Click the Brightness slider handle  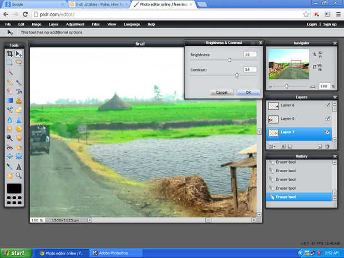click(x=229, y=60)
